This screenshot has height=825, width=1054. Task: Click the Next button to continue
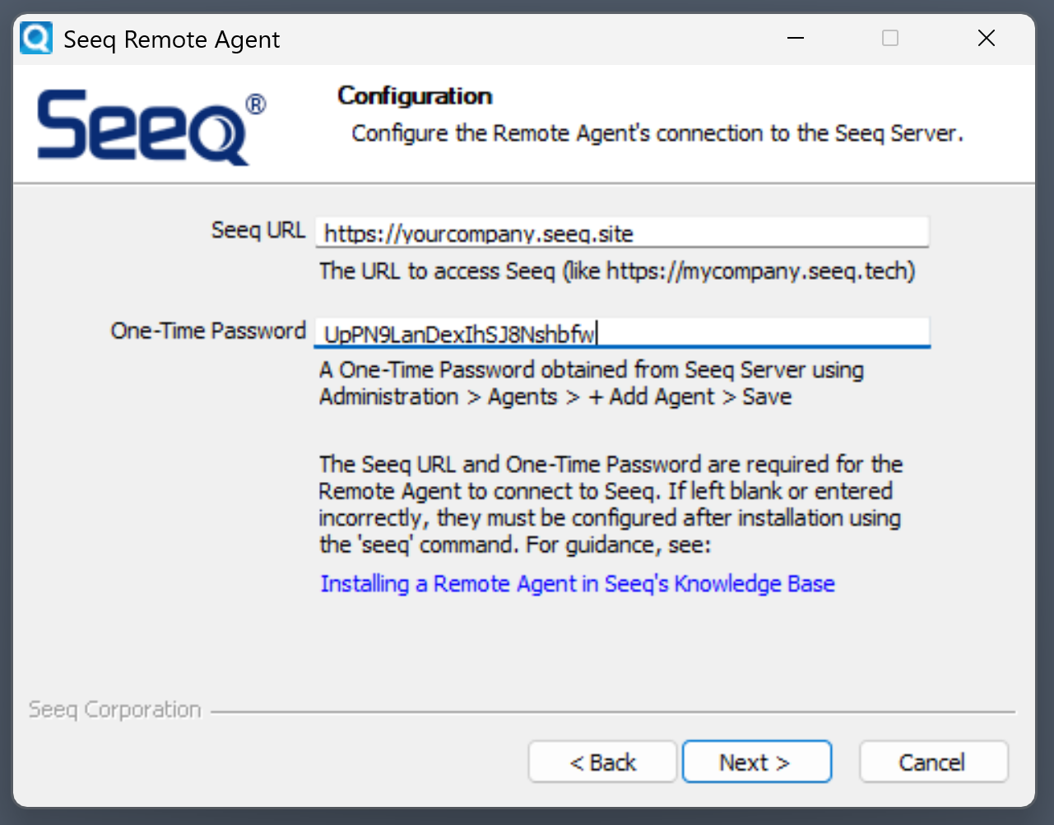tap(756, 762)
